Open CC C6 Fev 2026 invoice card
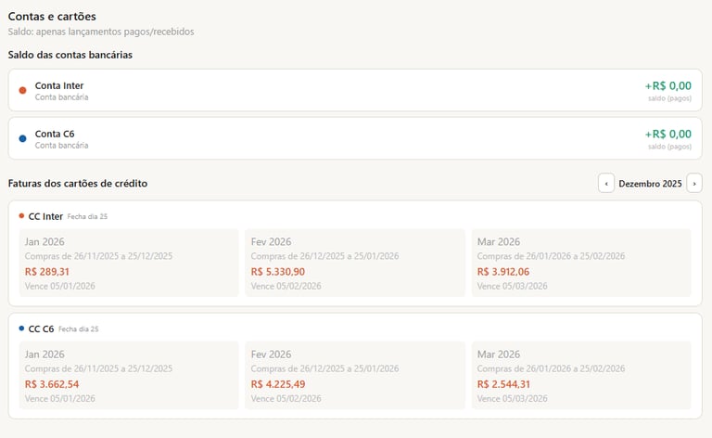Screen dimensions: 712x438 coord(355,375)
